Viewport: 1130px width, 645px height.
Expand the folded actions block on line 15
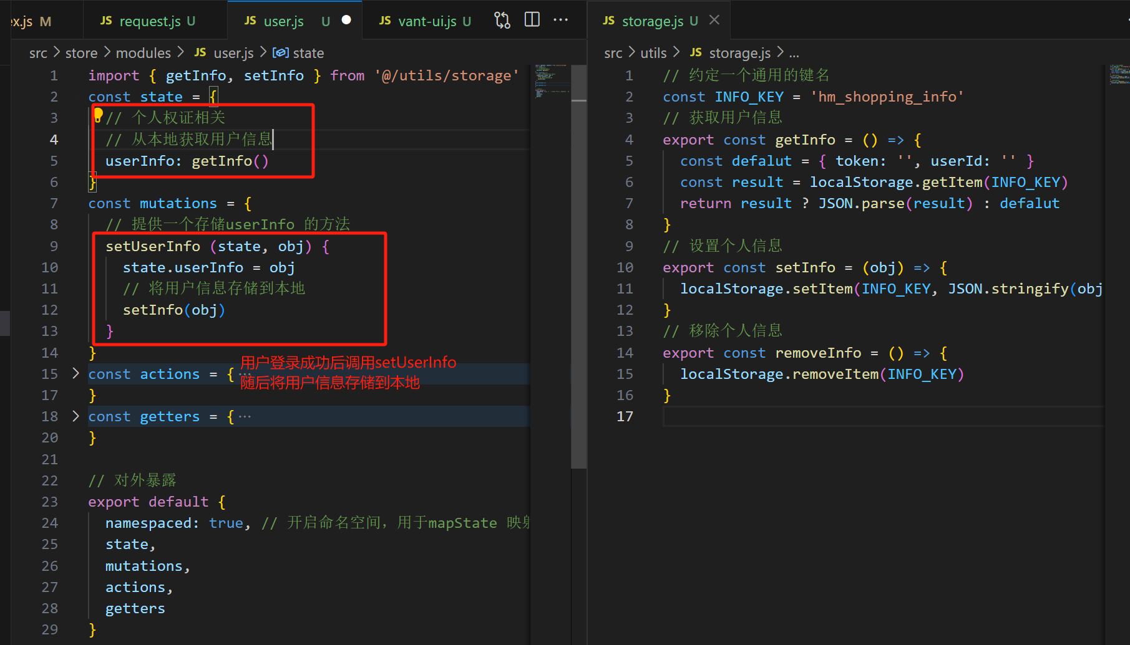coord(75,373)
